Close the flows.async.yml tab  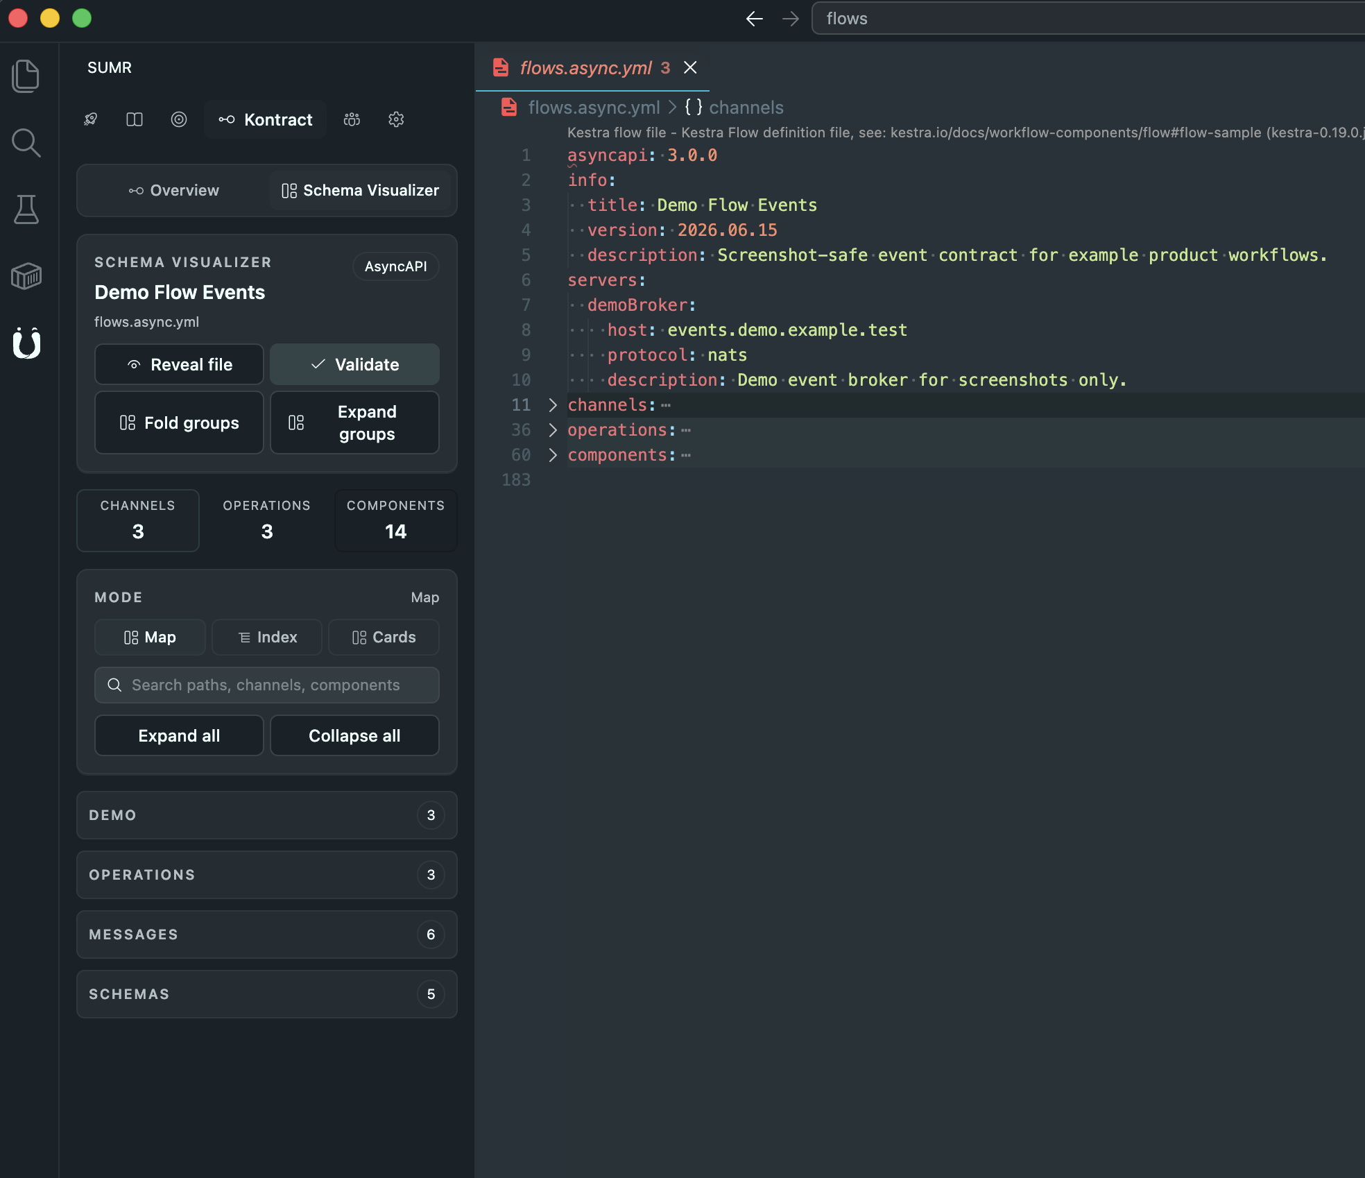690,67
